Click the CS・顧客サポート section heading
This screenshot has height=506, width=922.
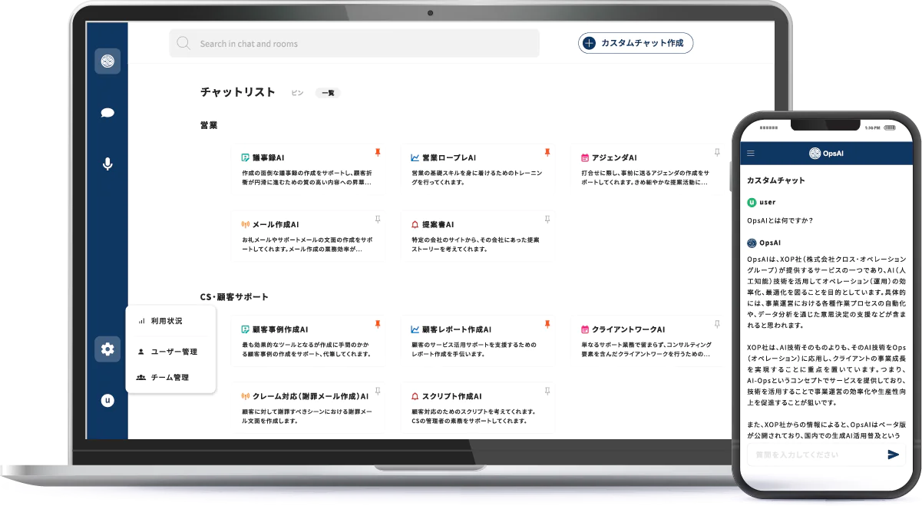(x=234, y=296)
